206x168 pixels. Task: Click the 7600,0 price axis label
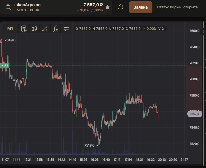pyautogui.click(x=194, y=79)
